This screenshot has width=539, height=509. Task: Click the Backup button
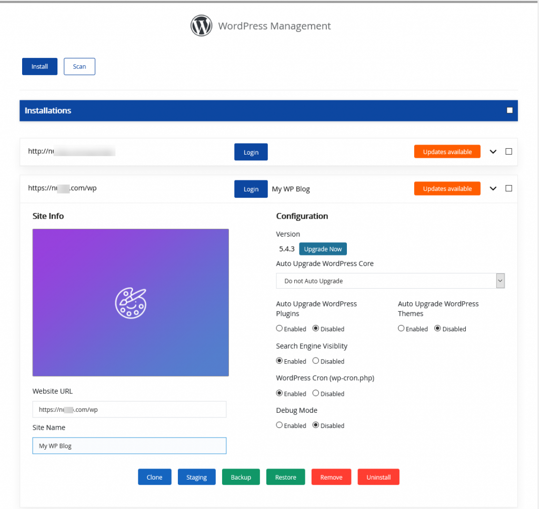coord(241,477)
